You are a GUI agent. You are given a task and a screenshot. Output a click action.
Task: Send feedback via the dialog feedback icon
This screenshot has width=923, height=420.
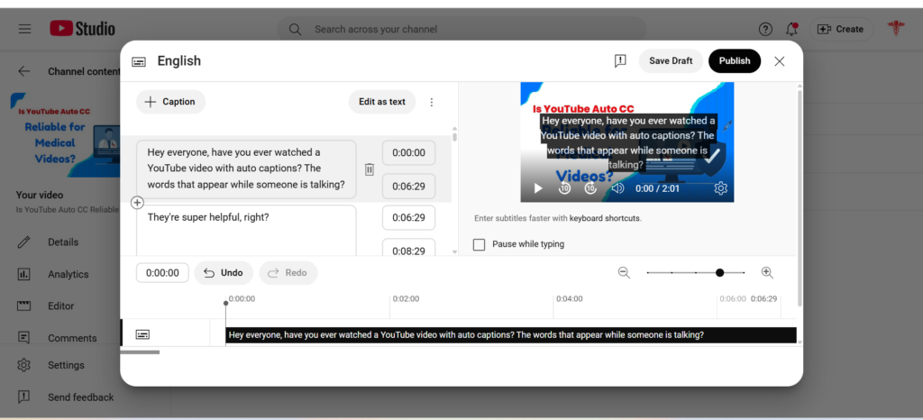620,60
